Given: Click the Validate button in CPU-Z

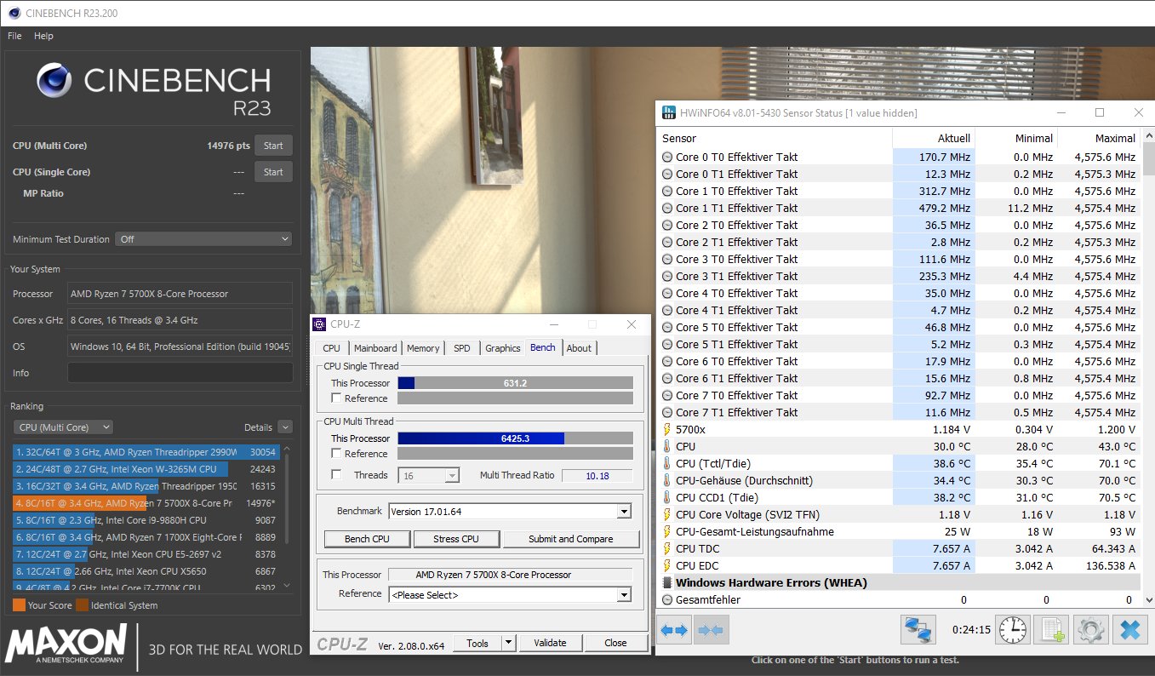Looking at the screenshot, I should pos(550,643).
